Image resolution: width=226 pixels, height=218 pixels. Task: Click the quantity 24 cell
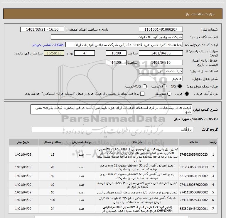tap(53, 209)
